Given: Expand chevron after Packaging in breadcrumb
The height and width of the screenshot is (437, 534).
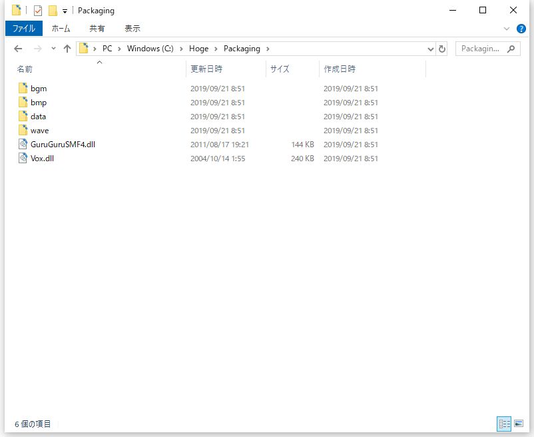Looking at the screenshot, I should [x=268, y=49].
